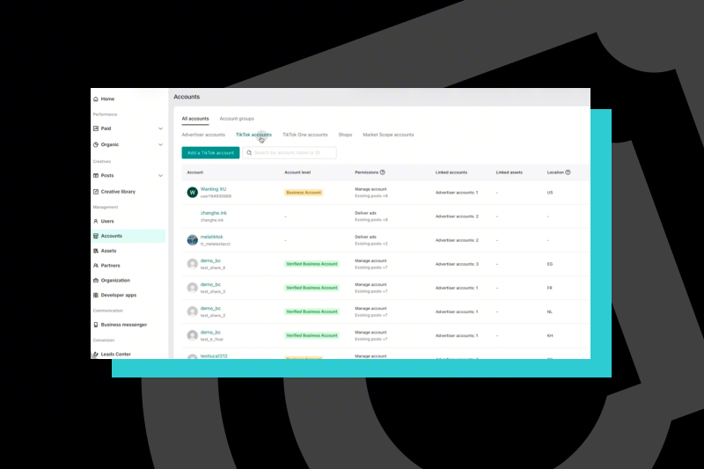Click the Add a TikTok account button
Screen dimensions: 704x469
pos(210,152)
